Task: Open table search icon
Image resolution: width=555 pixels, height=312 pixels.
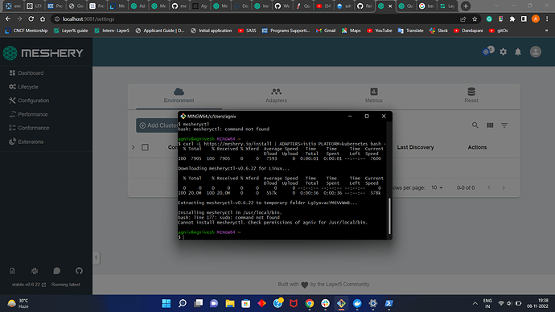Action: click(x=475, y=125)
